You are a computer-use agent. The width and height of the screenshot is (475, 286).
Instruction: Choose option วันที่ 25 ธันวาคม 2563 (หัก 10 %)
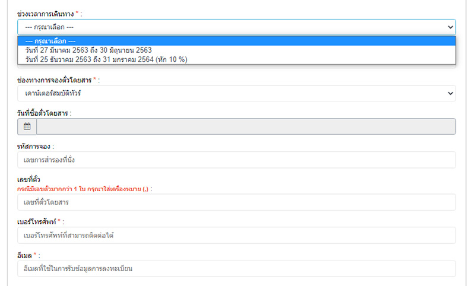[x=236, y=59]
